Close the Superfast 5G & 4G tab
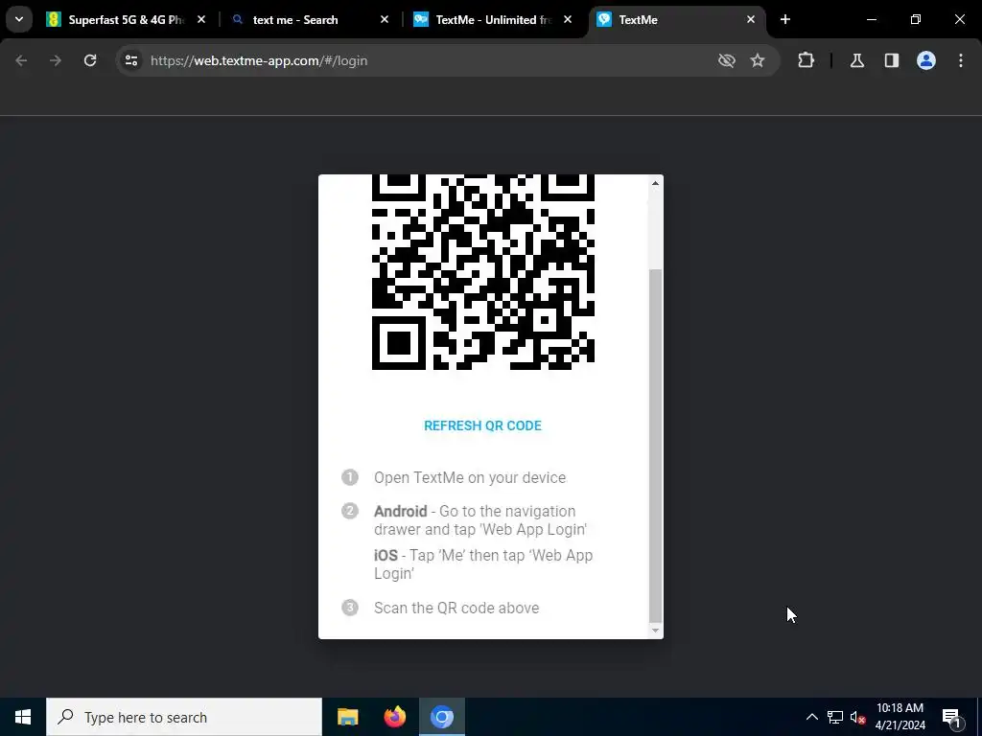This screenshot has height=736, width=982. (x=201, y=19)
